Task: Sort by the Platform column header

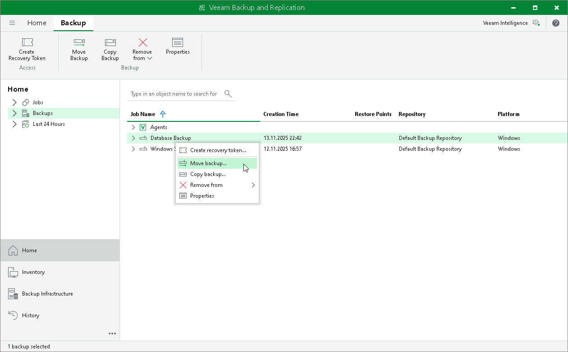Action: click(x=508, y=114)
